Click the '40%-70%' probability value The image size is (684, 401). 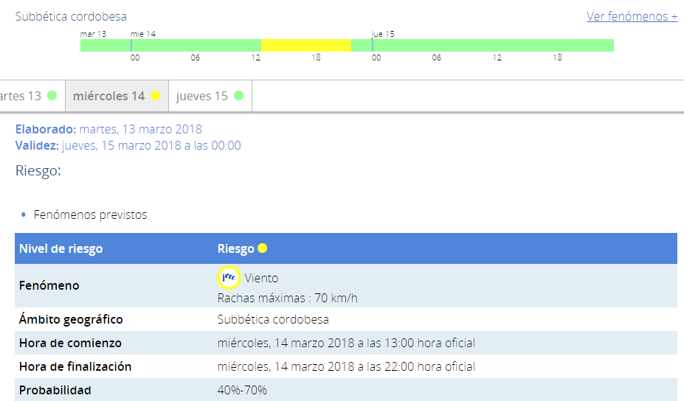[x=242, y=390]
